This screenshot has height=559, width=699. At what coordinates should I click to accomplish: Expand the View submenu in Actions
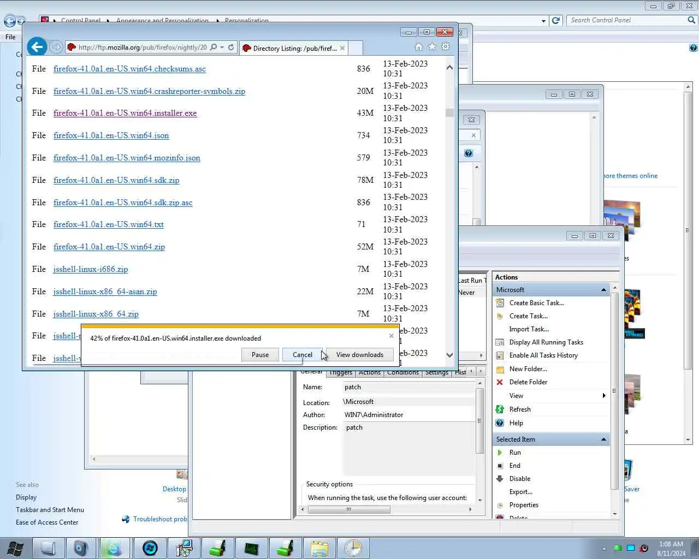(x=552, y=396)
